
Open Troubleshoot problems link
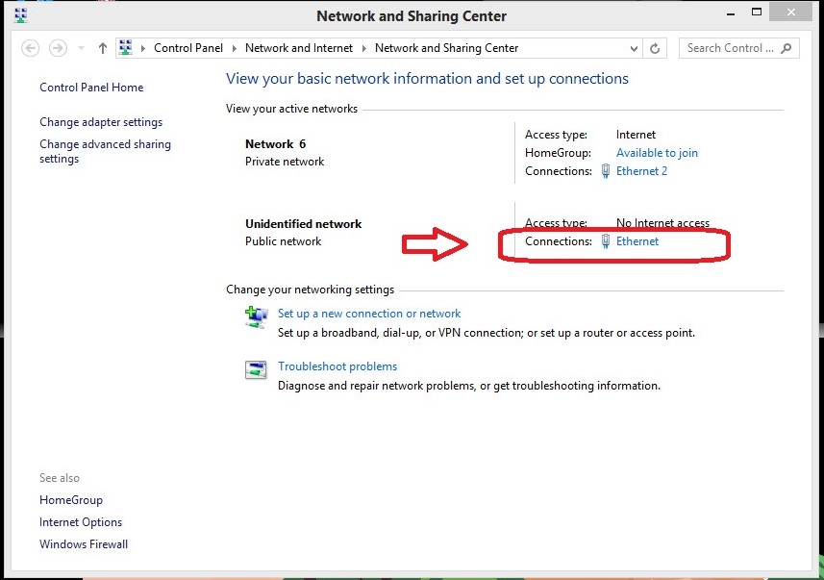337,366
